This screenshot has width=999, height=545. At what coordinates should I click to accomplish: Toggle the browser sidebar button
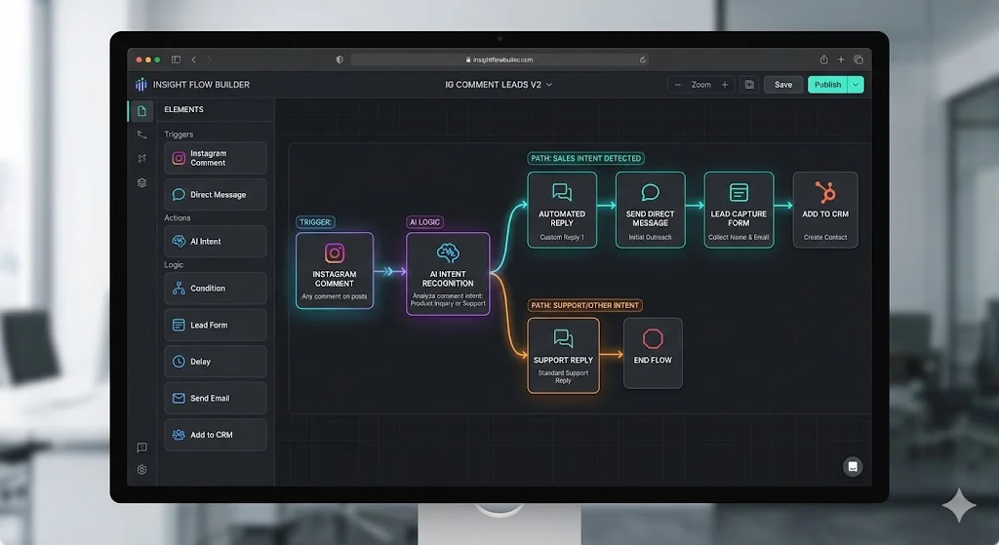coord(176,59)
